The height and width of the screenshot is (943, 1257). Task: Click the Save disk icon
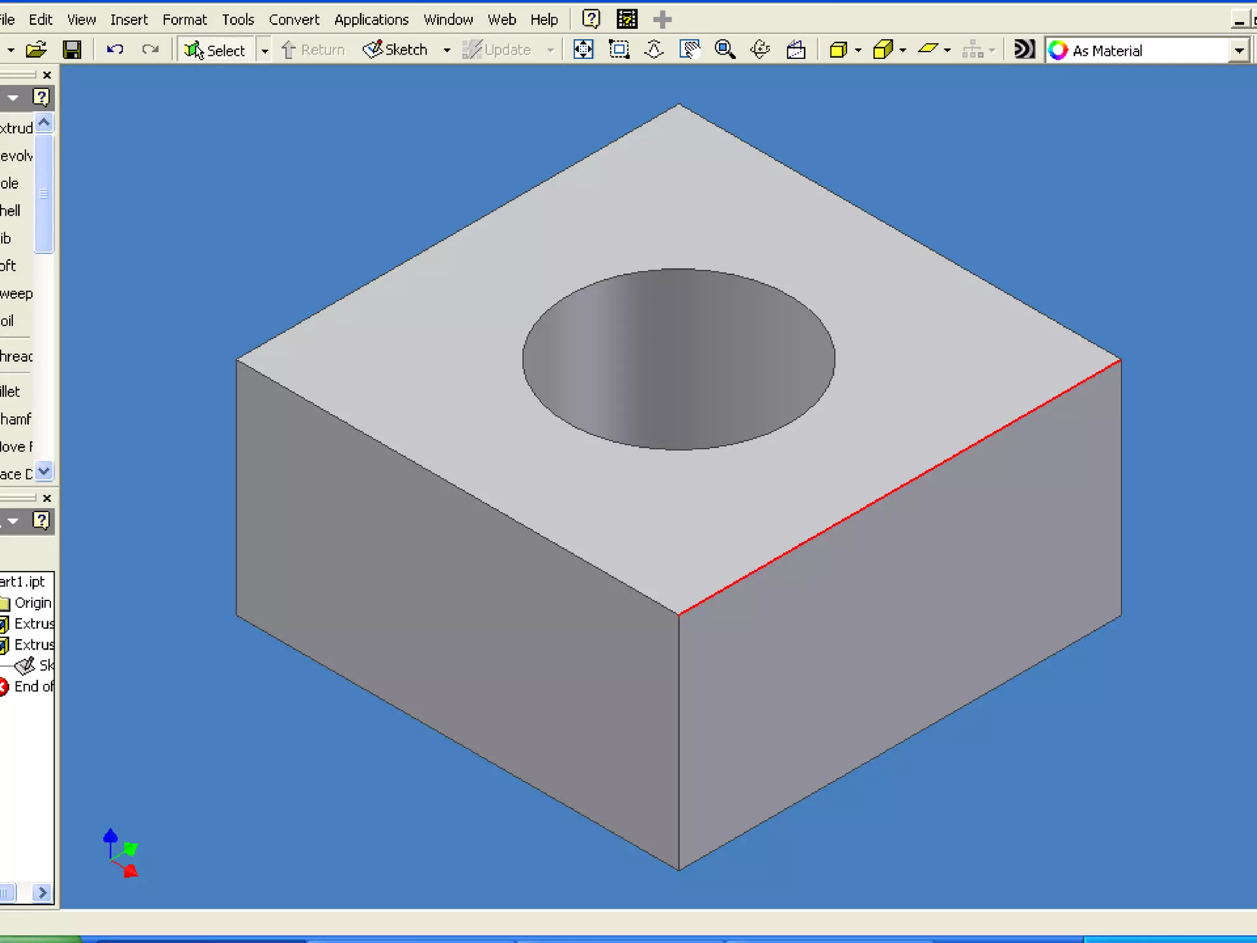point(72,50)
